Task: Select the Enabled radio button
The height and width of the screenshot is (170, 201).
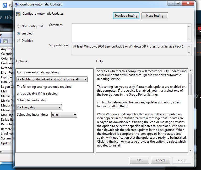Action: click(x=19, y=33)
